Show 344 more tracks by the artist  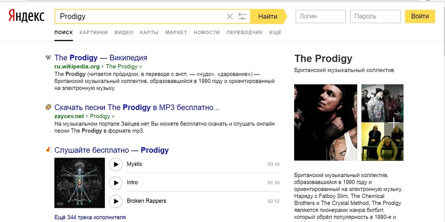[90, 217]
